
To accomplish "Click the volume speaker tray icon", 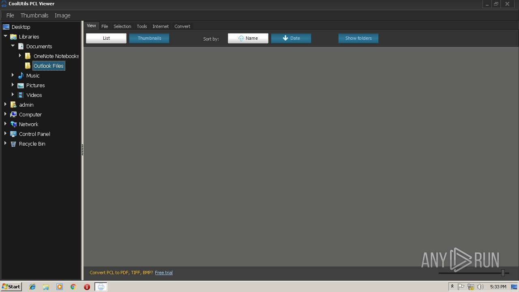I will tap(480, 287).
